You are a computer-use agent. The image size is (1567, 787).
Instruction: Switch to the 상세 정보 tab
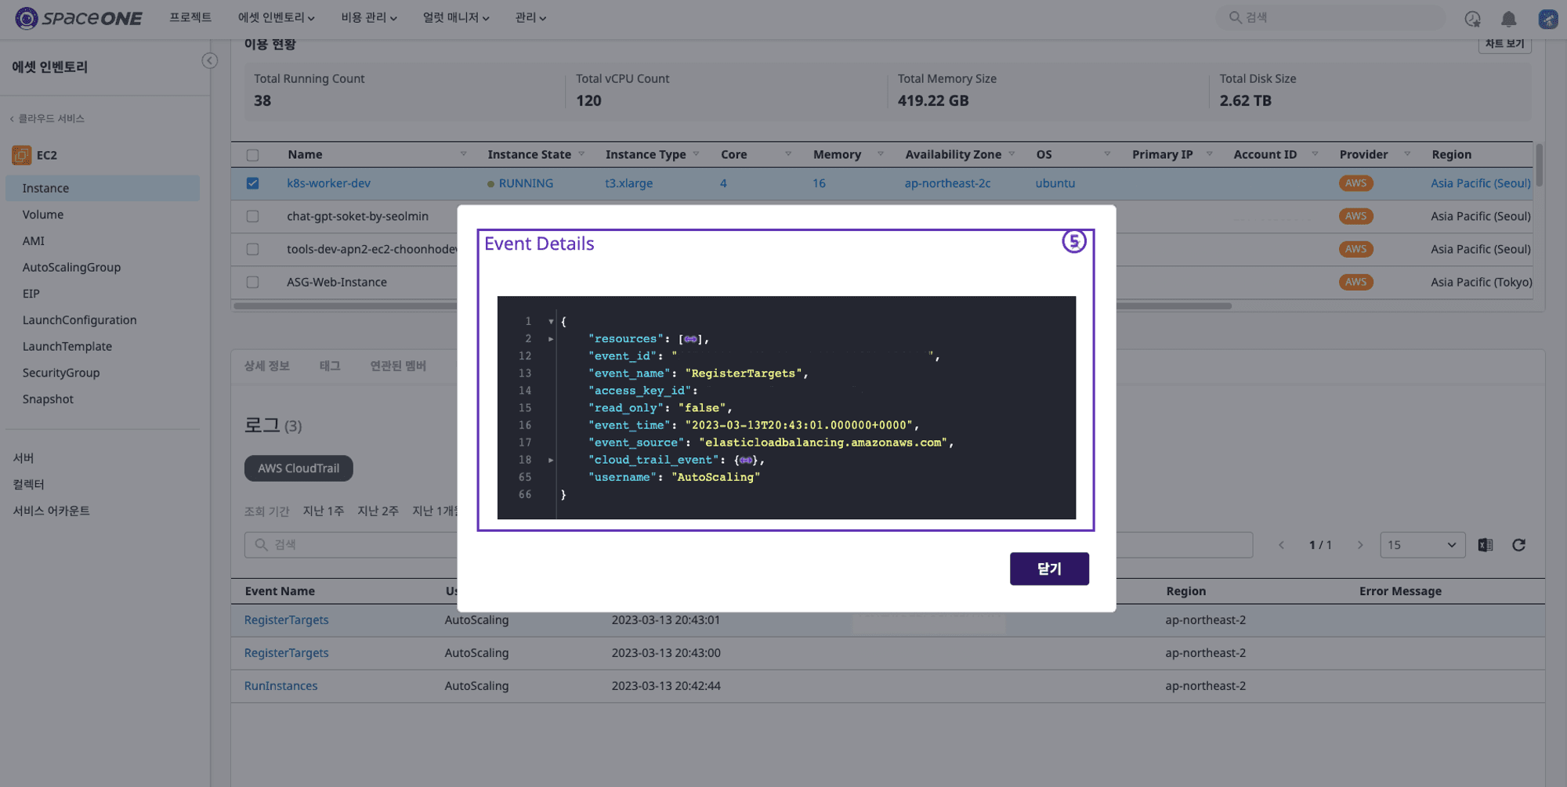click(x=267, y=366)
